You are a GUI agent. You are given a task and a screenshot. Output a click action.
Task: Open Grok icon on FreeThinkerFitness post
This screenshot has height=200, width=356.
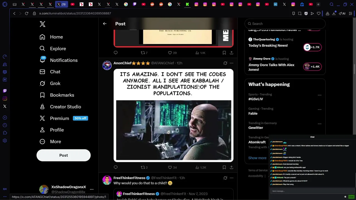click(x=225, y=178)
